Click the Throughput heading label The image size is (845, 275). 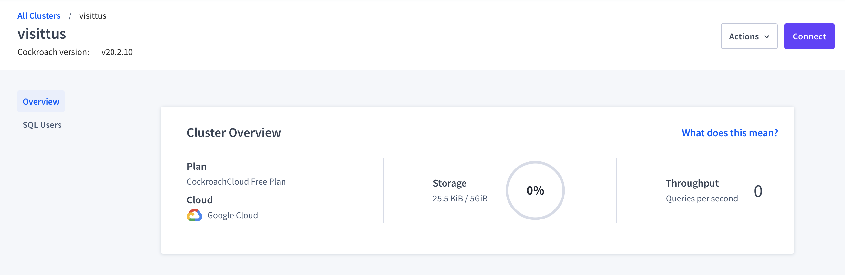click(692, 183)
